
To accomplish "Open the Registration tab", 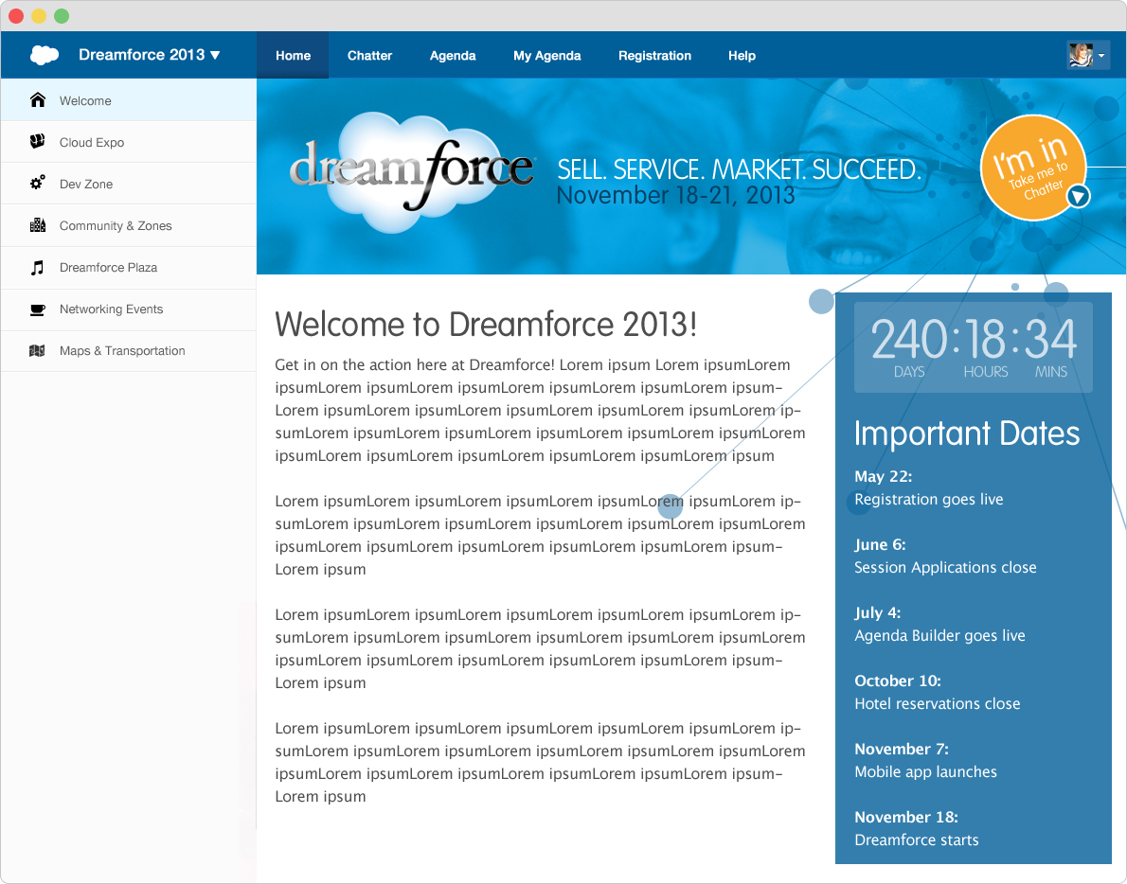I will (654, 55).
